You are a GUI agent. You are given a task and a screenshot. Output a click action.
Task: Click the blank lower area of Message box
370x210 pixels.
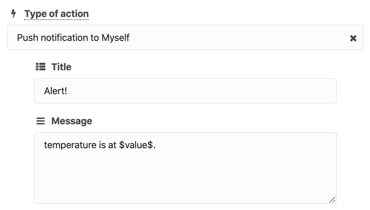pyautogui.click(x=185, y=180)
